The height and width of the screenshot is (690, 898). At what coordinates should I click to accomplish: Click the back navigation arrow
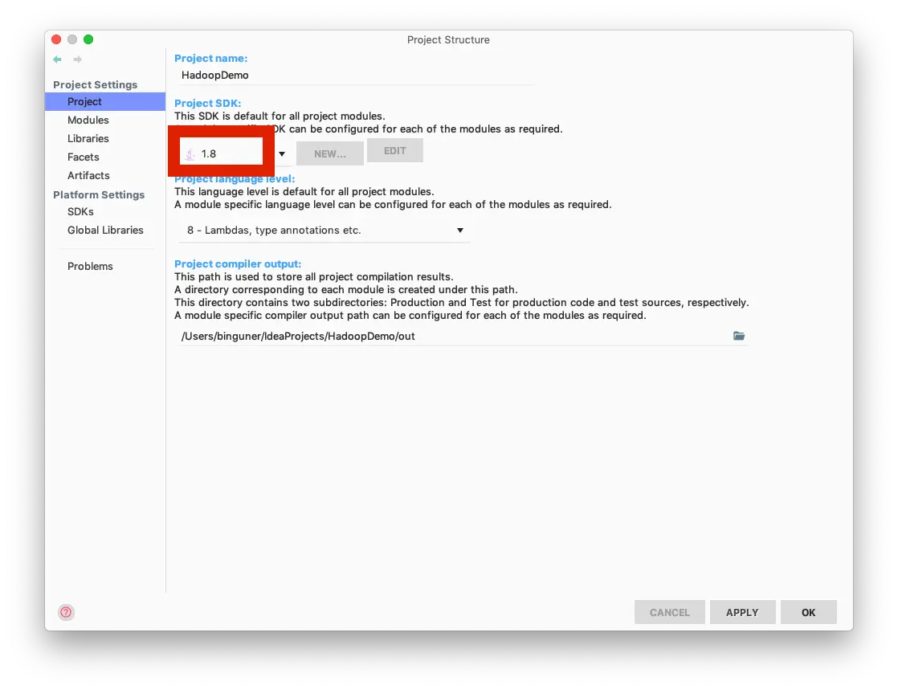[x=56, y=59]
